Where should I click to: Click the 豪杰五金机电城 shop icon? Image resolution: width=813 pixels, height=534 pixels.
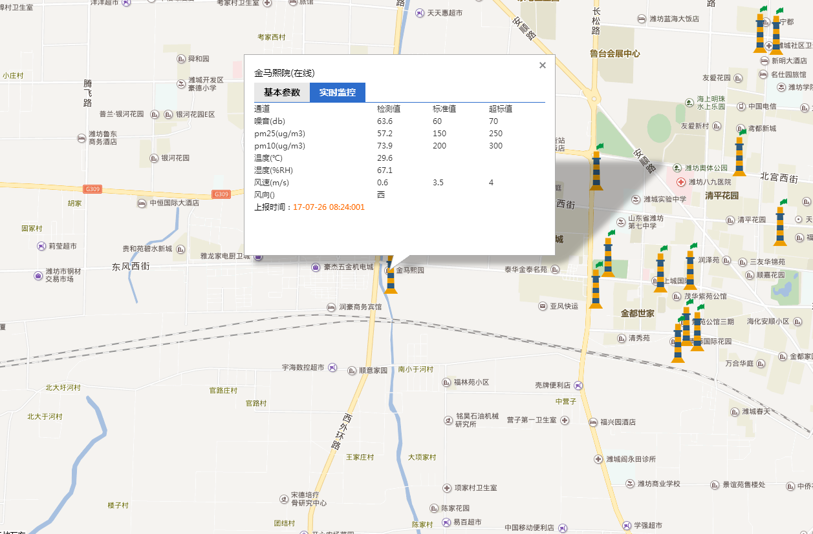[316, 267]
